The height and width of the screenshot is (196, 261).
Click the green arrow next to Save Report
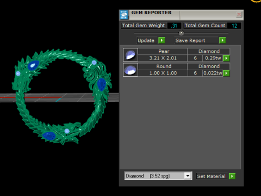[222, 40]
